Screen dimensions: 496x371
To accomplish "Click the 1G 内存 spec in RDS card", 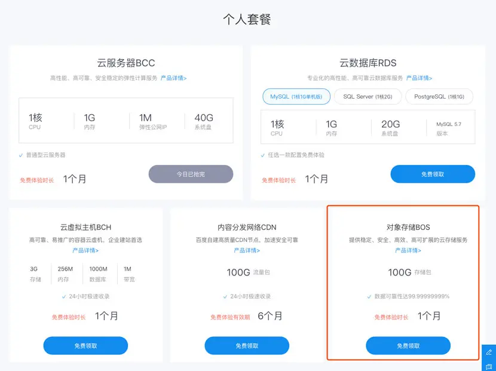I will [x=331, y=128].
